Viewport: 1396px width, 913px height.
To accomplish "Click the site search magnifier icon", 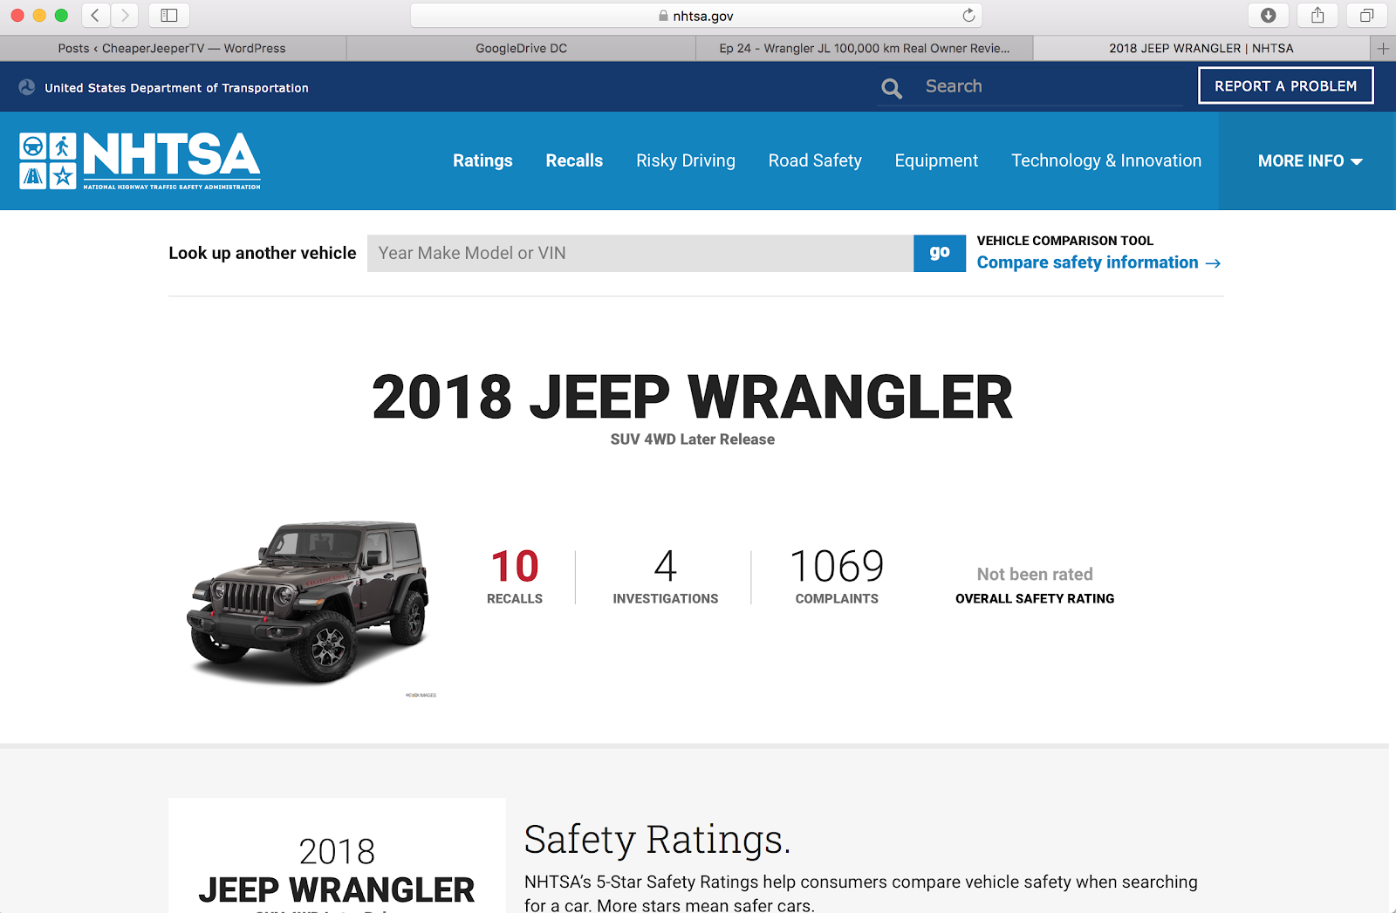I will point(892,88).
